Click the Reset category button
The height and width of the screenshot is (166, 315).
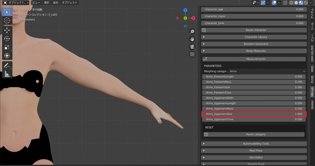(x=254, y=134)
